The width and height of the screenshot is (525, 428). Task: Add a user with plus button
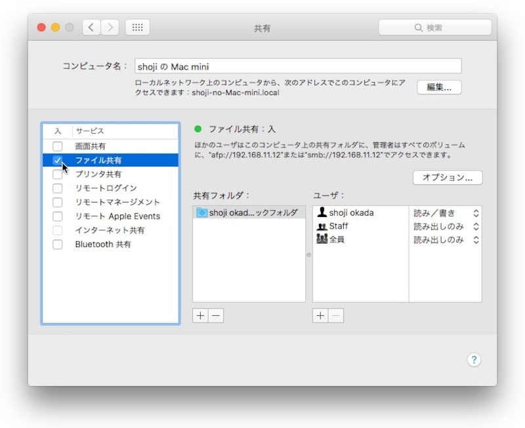(320, 315)
